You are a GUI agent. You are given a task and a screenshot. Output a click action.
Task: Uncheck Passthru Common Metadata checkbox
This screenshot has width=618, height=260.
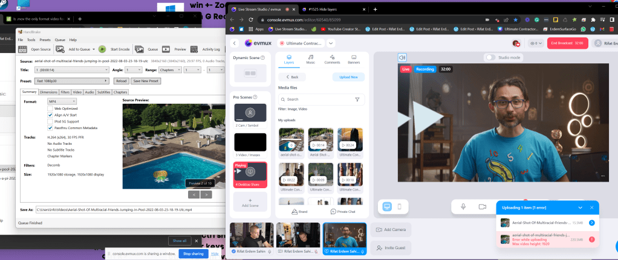pyautogui.click(x=50, y=128)
